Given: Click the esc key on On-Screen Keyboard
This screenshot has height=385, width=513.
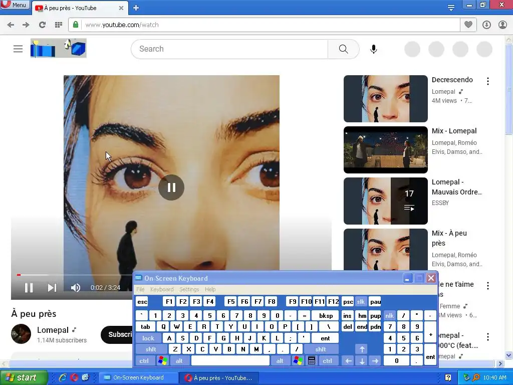Looking at the screenshot, I should 142,302.
